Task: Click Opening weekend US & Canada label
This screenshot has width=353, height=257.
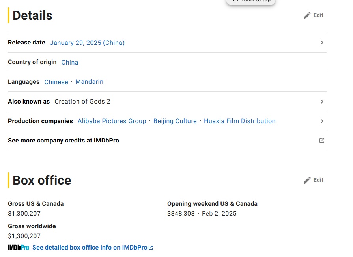Action: (212, 204)
